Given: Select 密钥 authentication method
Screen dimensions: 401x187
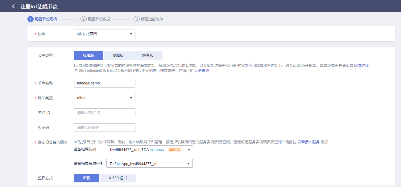Looking at the screenshot, I should tap(86, 178).
